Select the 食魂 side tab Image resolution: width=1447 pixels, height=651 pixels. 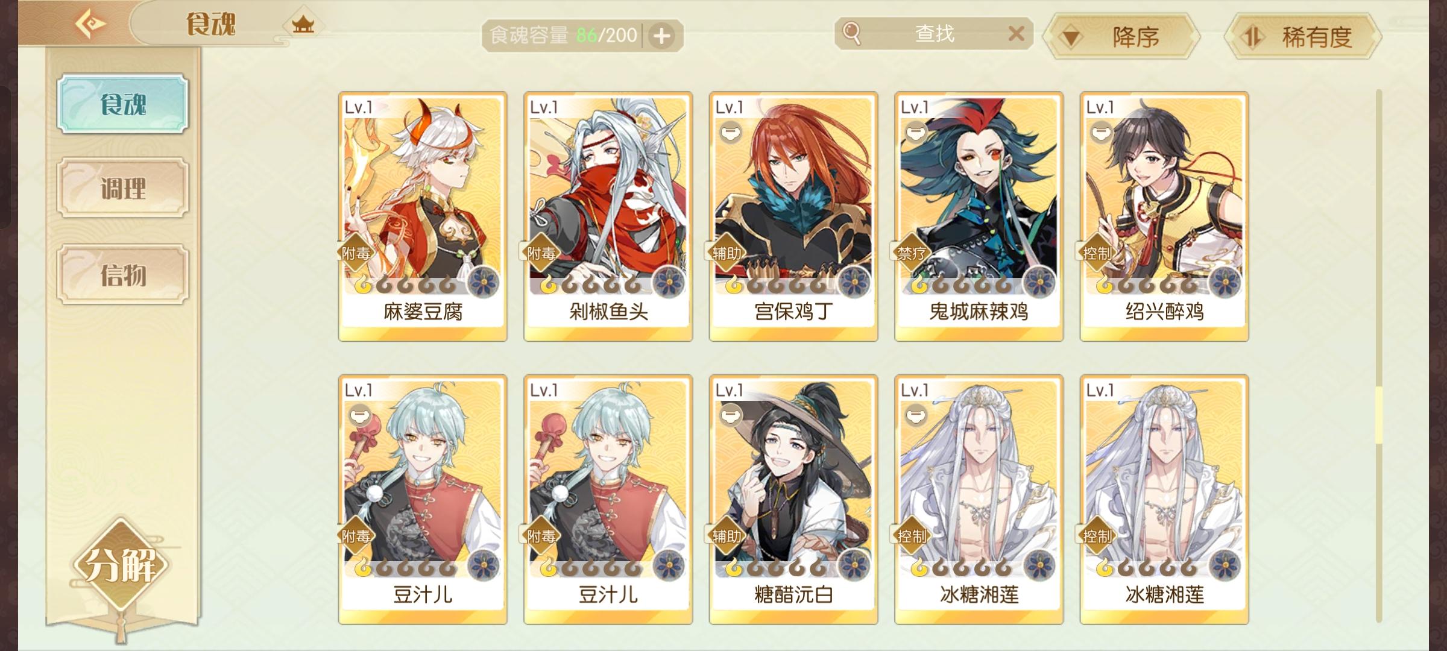(123, 104)
